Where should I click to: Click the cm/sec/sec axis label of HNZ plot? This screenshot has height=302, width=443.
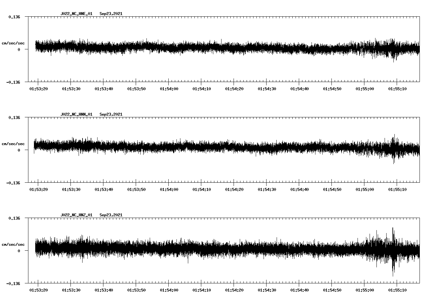[13, 244]
